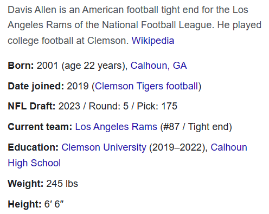Viewport: 269px width, 214px height.
Task: Open the Wikipedia source link
Action: (x=153, y=41)
